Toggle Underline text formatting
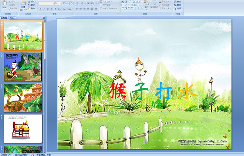The image size is (244, 156). (47, 9)
